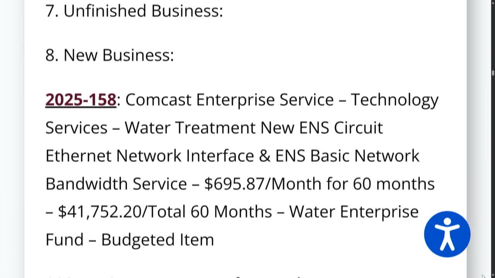Click the word "Technology" in the agenda item

coord(394,100)
